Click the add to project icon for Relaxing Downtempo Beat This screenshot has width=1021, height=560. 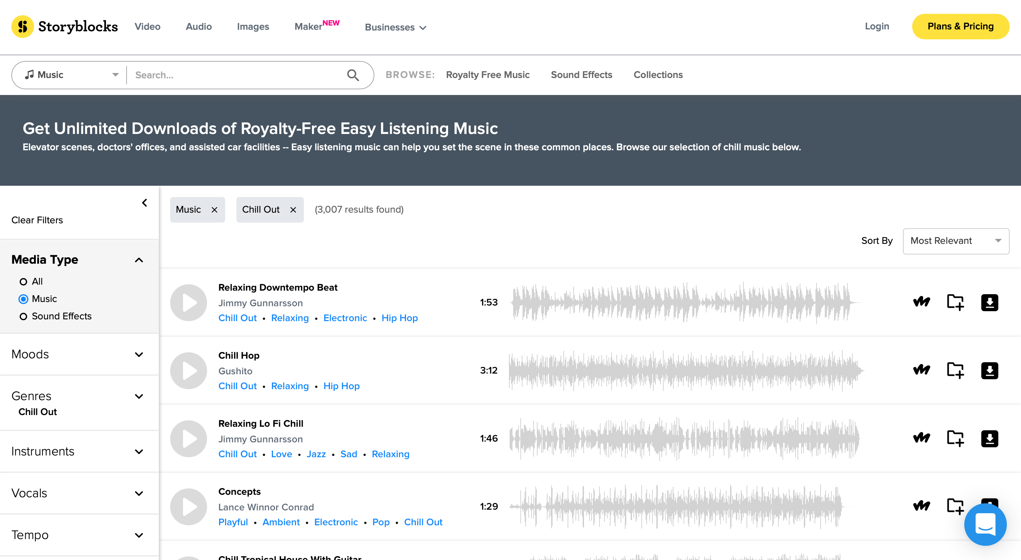coord(955,302)
